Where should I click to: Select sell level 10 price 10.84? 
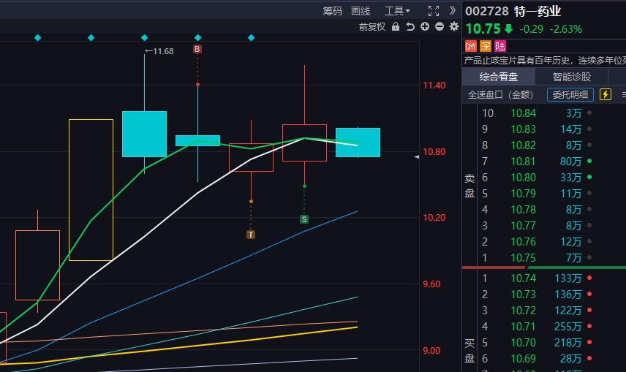click(524, 113)
